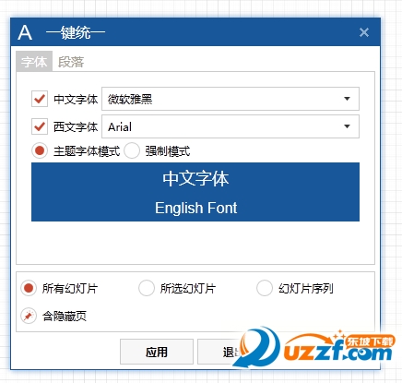Close the 一键统一 dialog
Screen dimensions: 402x383
coord(364,32)
